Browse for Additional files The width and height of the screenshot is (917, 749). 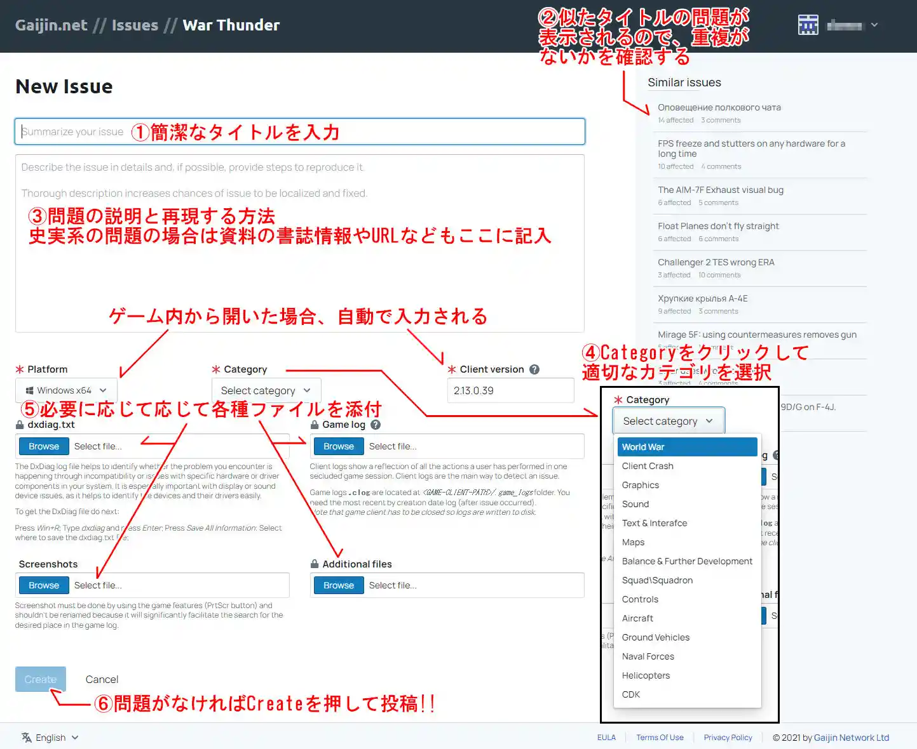339,585
